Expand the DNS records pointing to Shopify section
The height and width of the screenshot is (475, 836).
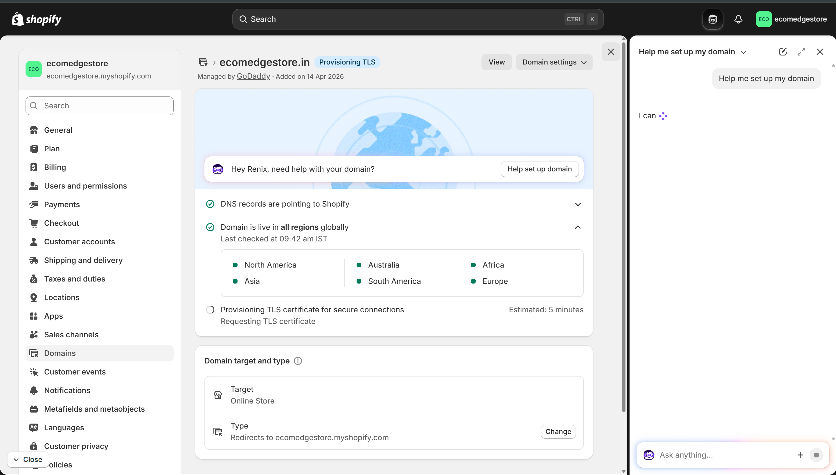coord(578,204)
